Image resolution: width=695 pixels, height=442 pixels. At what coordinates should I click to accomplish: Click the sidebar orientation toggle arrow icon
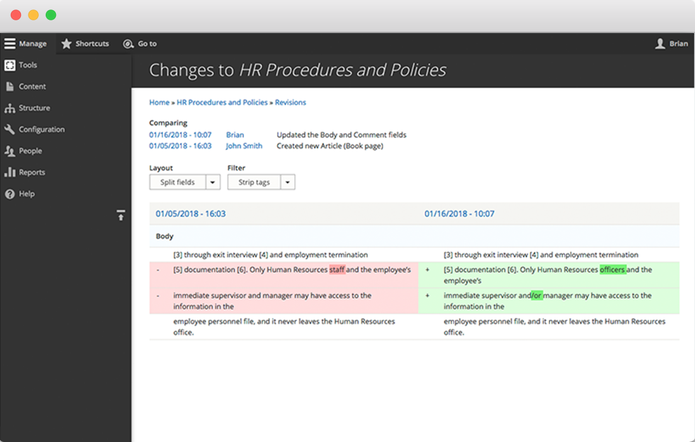tap(121, 215)
